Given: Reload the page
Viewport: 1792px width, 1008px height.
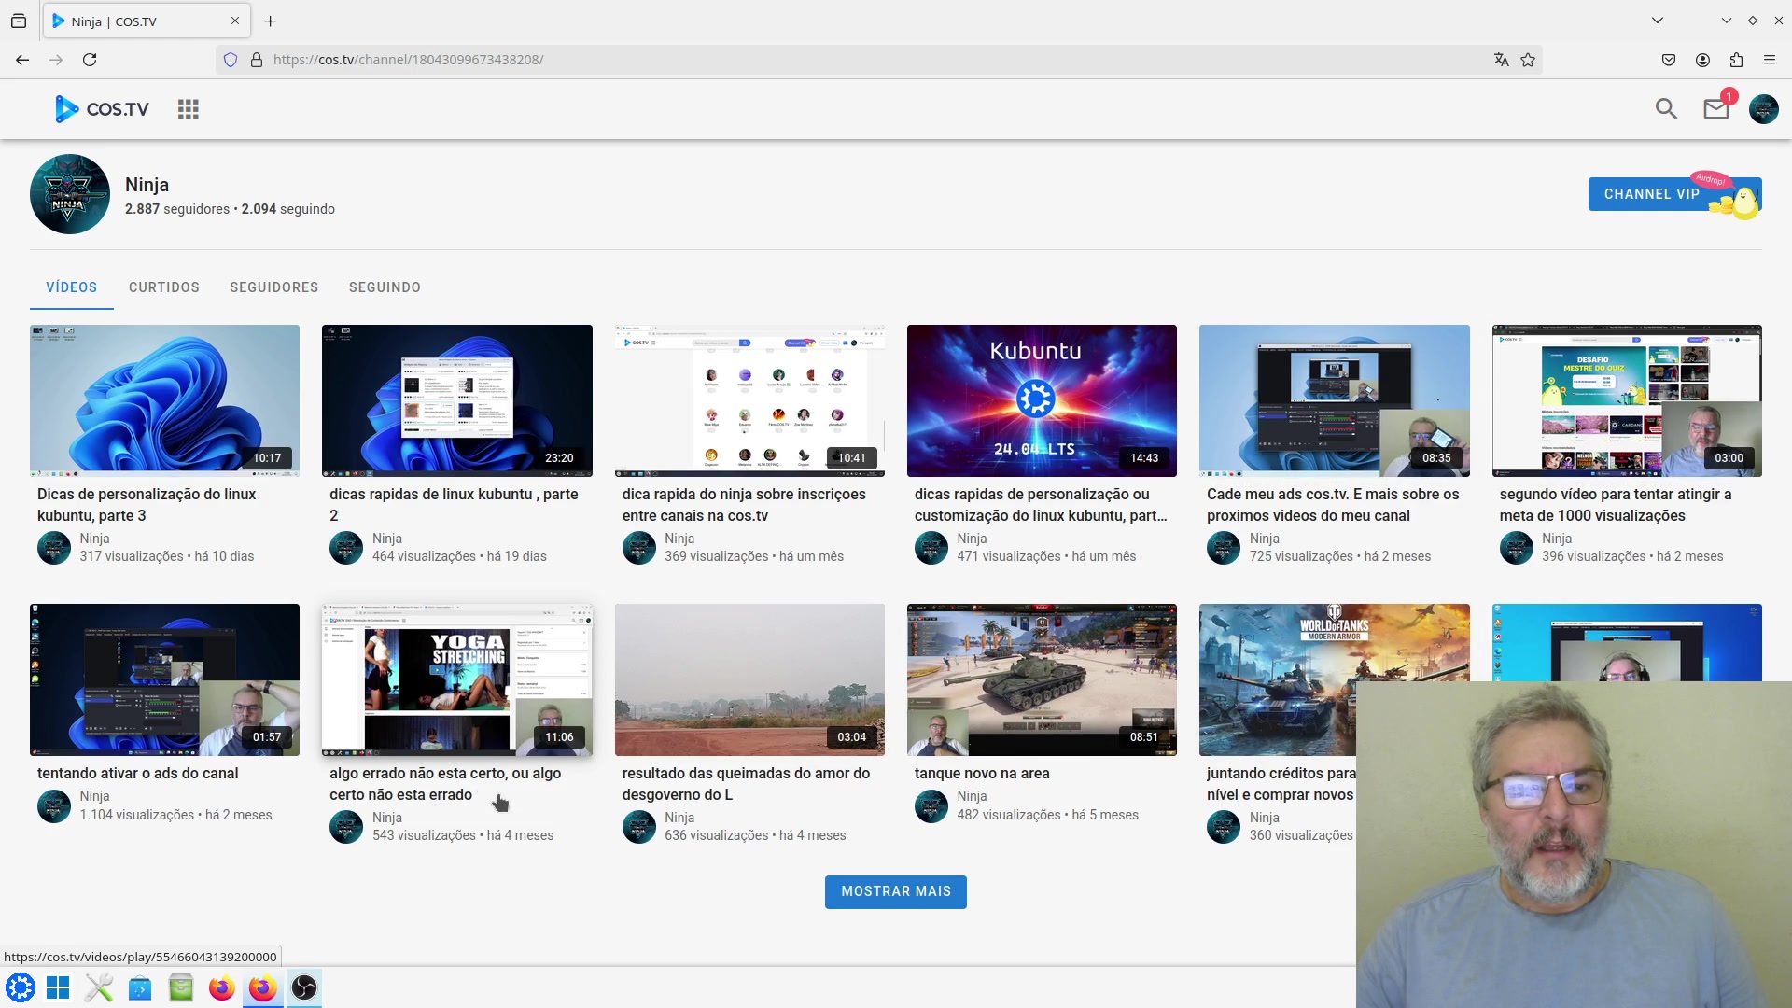Looking at the screenshot, I should click(90, 60).
